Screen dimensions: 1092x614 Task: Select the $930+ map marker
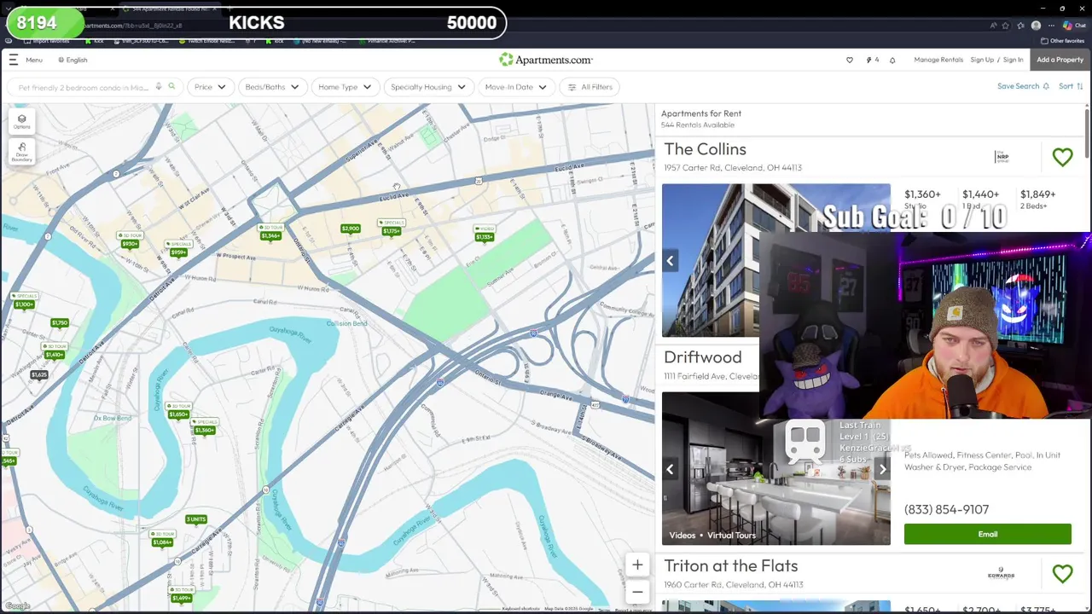point(130,244)
